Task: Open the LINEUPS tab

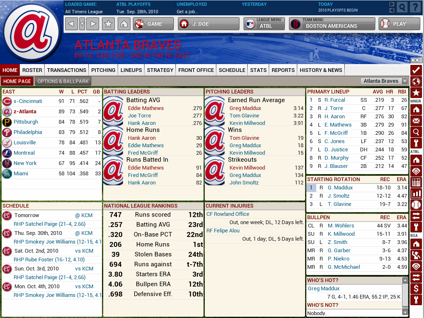Action: pos(131,70)
